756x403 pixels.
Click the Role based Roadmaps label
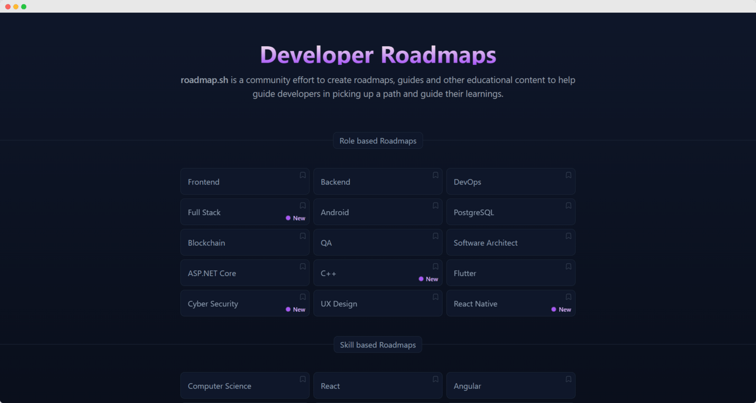[x=378, y=140]
